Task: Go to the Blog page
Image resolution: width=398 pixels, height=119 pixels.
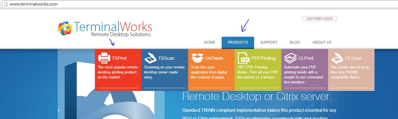Action: pyautogui.click(x=295, y=42)
